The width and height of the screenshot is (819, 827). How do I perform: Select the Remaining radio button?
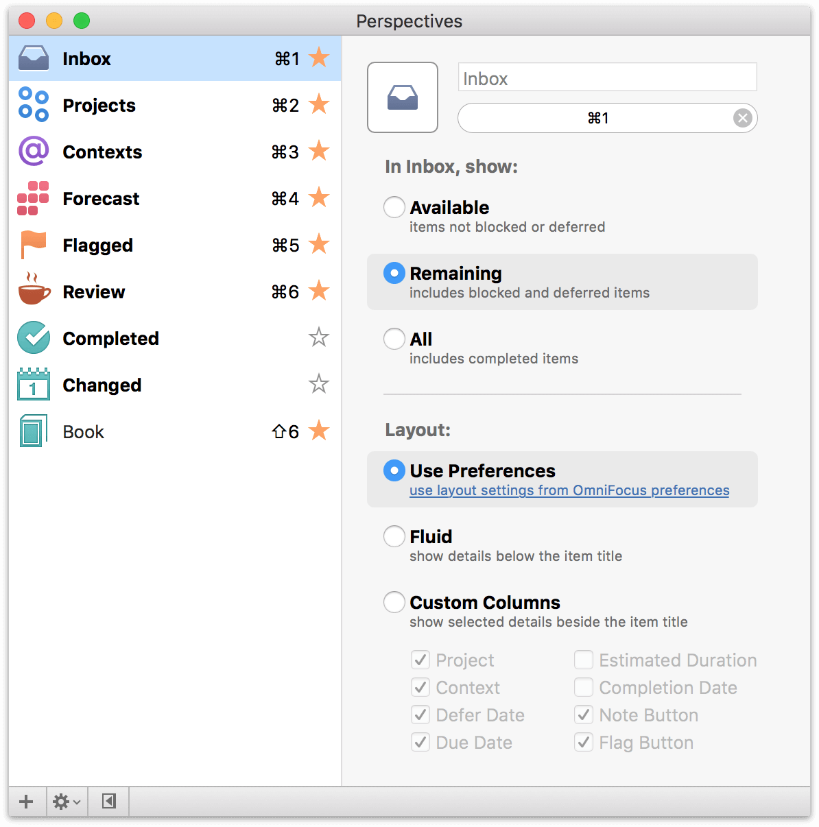tap(394, 273)
